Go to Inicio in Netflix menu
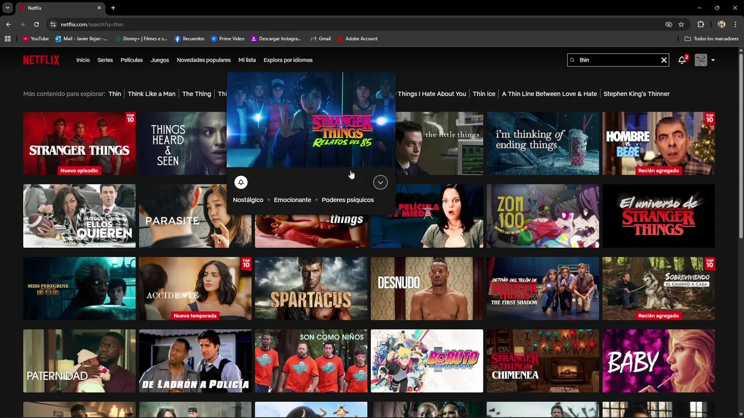Viewport: 744px width, 418px height. point(83,60)
